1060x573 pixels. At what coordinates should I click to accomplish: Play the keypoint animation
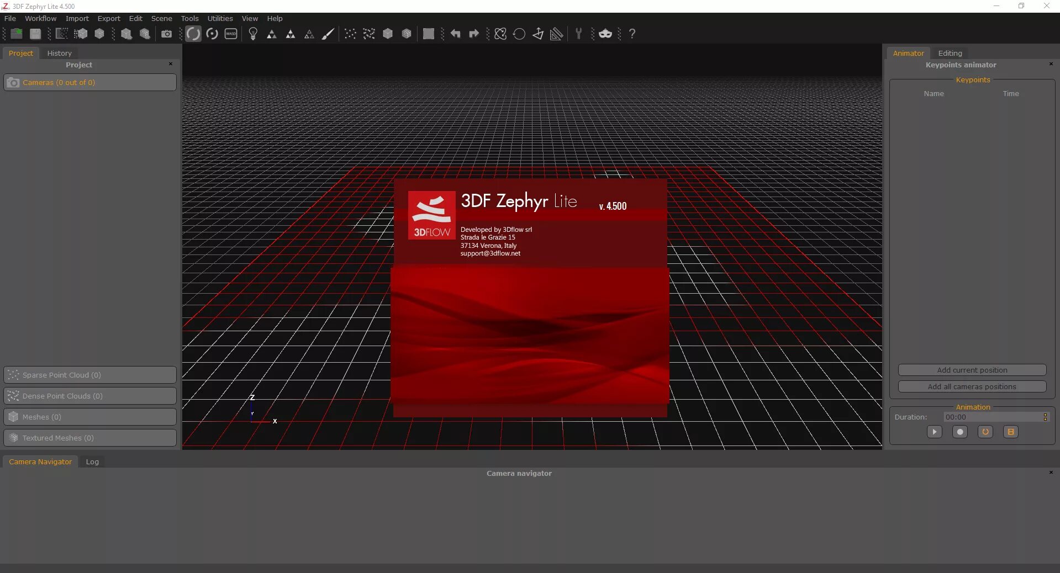(935, 432)
